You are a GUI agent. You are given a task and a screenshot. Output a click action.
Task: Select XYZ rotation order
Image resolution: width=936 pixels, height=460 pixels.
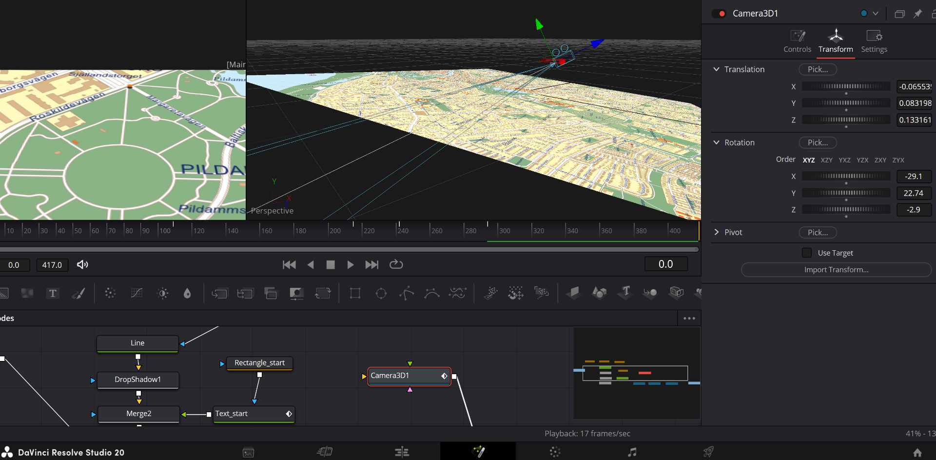click(809, 160)
